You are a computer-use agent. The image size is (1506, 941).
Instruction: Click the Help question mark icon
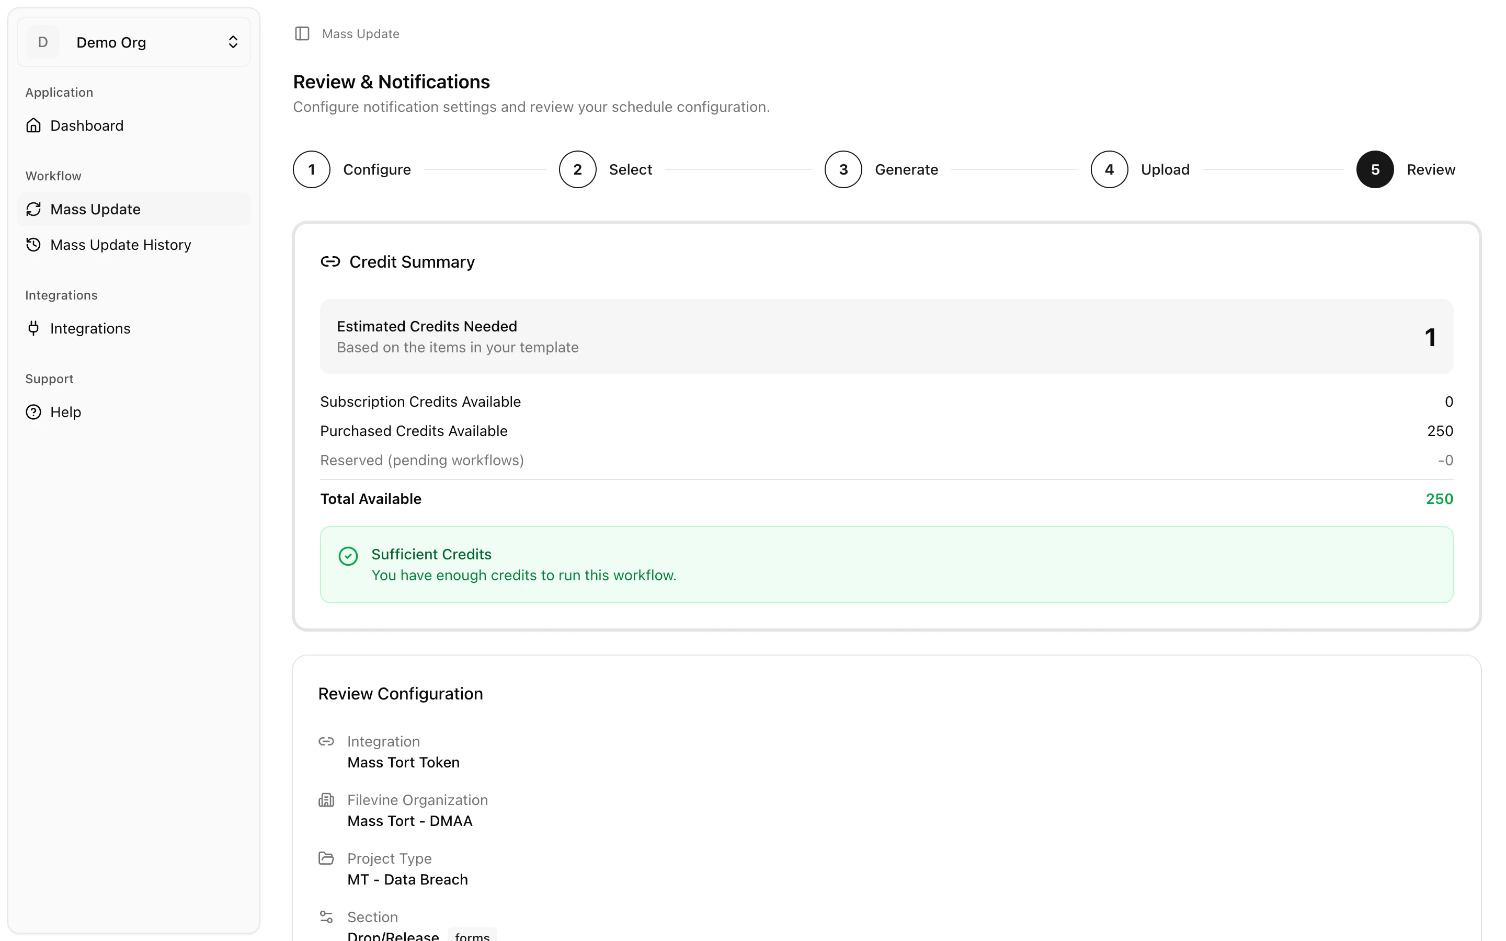pos(34,411)
